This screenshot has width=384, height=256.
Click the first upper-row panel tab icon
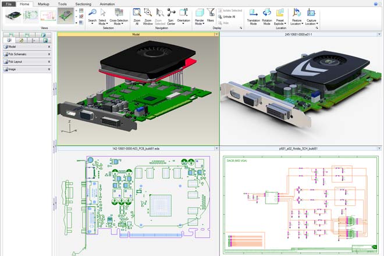[11, 35]
